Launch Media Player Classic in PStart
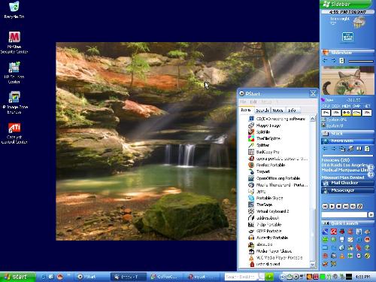This screenshot has height=282, width=376. click(x=270, y=251)
